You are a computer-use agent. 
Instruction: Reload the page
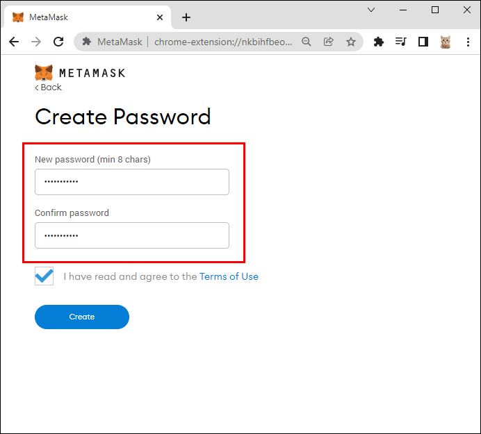coord(58,42)
